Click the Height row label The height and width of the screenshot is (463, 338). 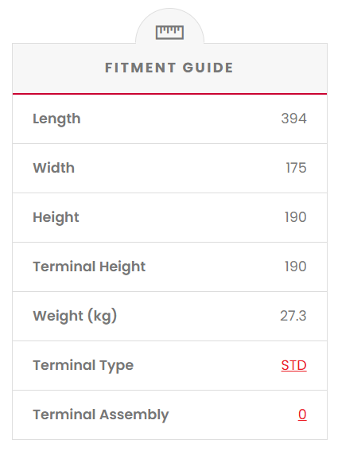pyautogui.click(x=56, y=218)
